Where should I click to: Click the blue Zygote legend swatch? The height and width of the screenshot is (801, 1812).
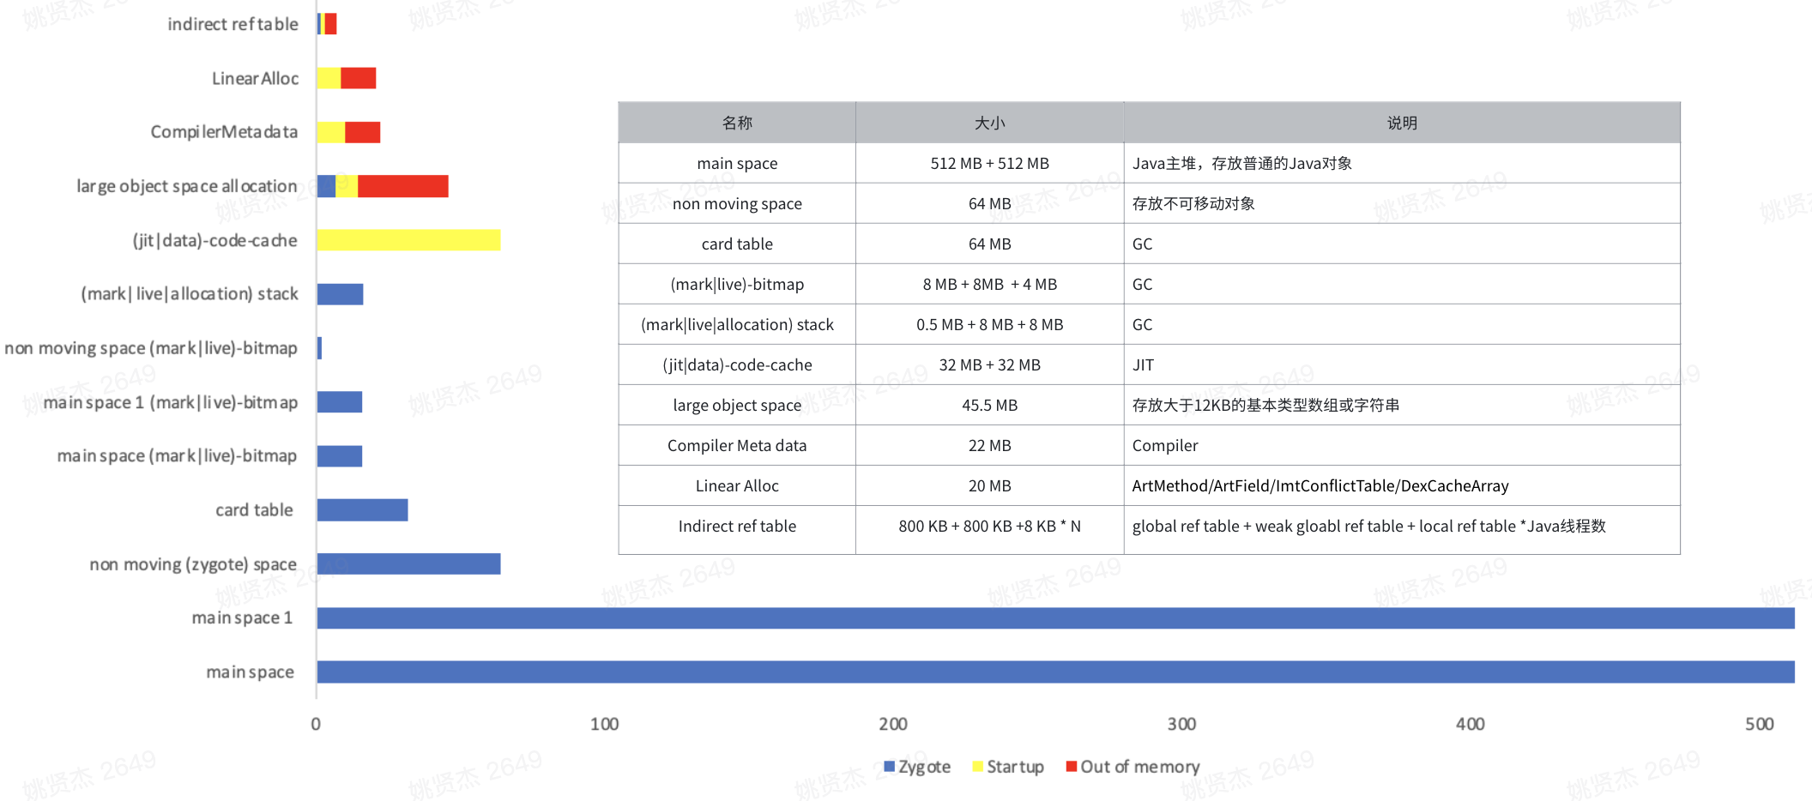pyautogui.click(x=889, y=767)
